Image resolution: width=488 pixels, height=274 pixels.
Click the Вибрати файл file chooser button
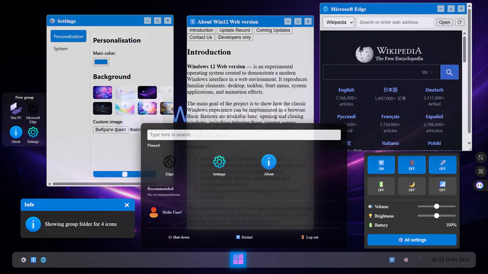point(111,129)
